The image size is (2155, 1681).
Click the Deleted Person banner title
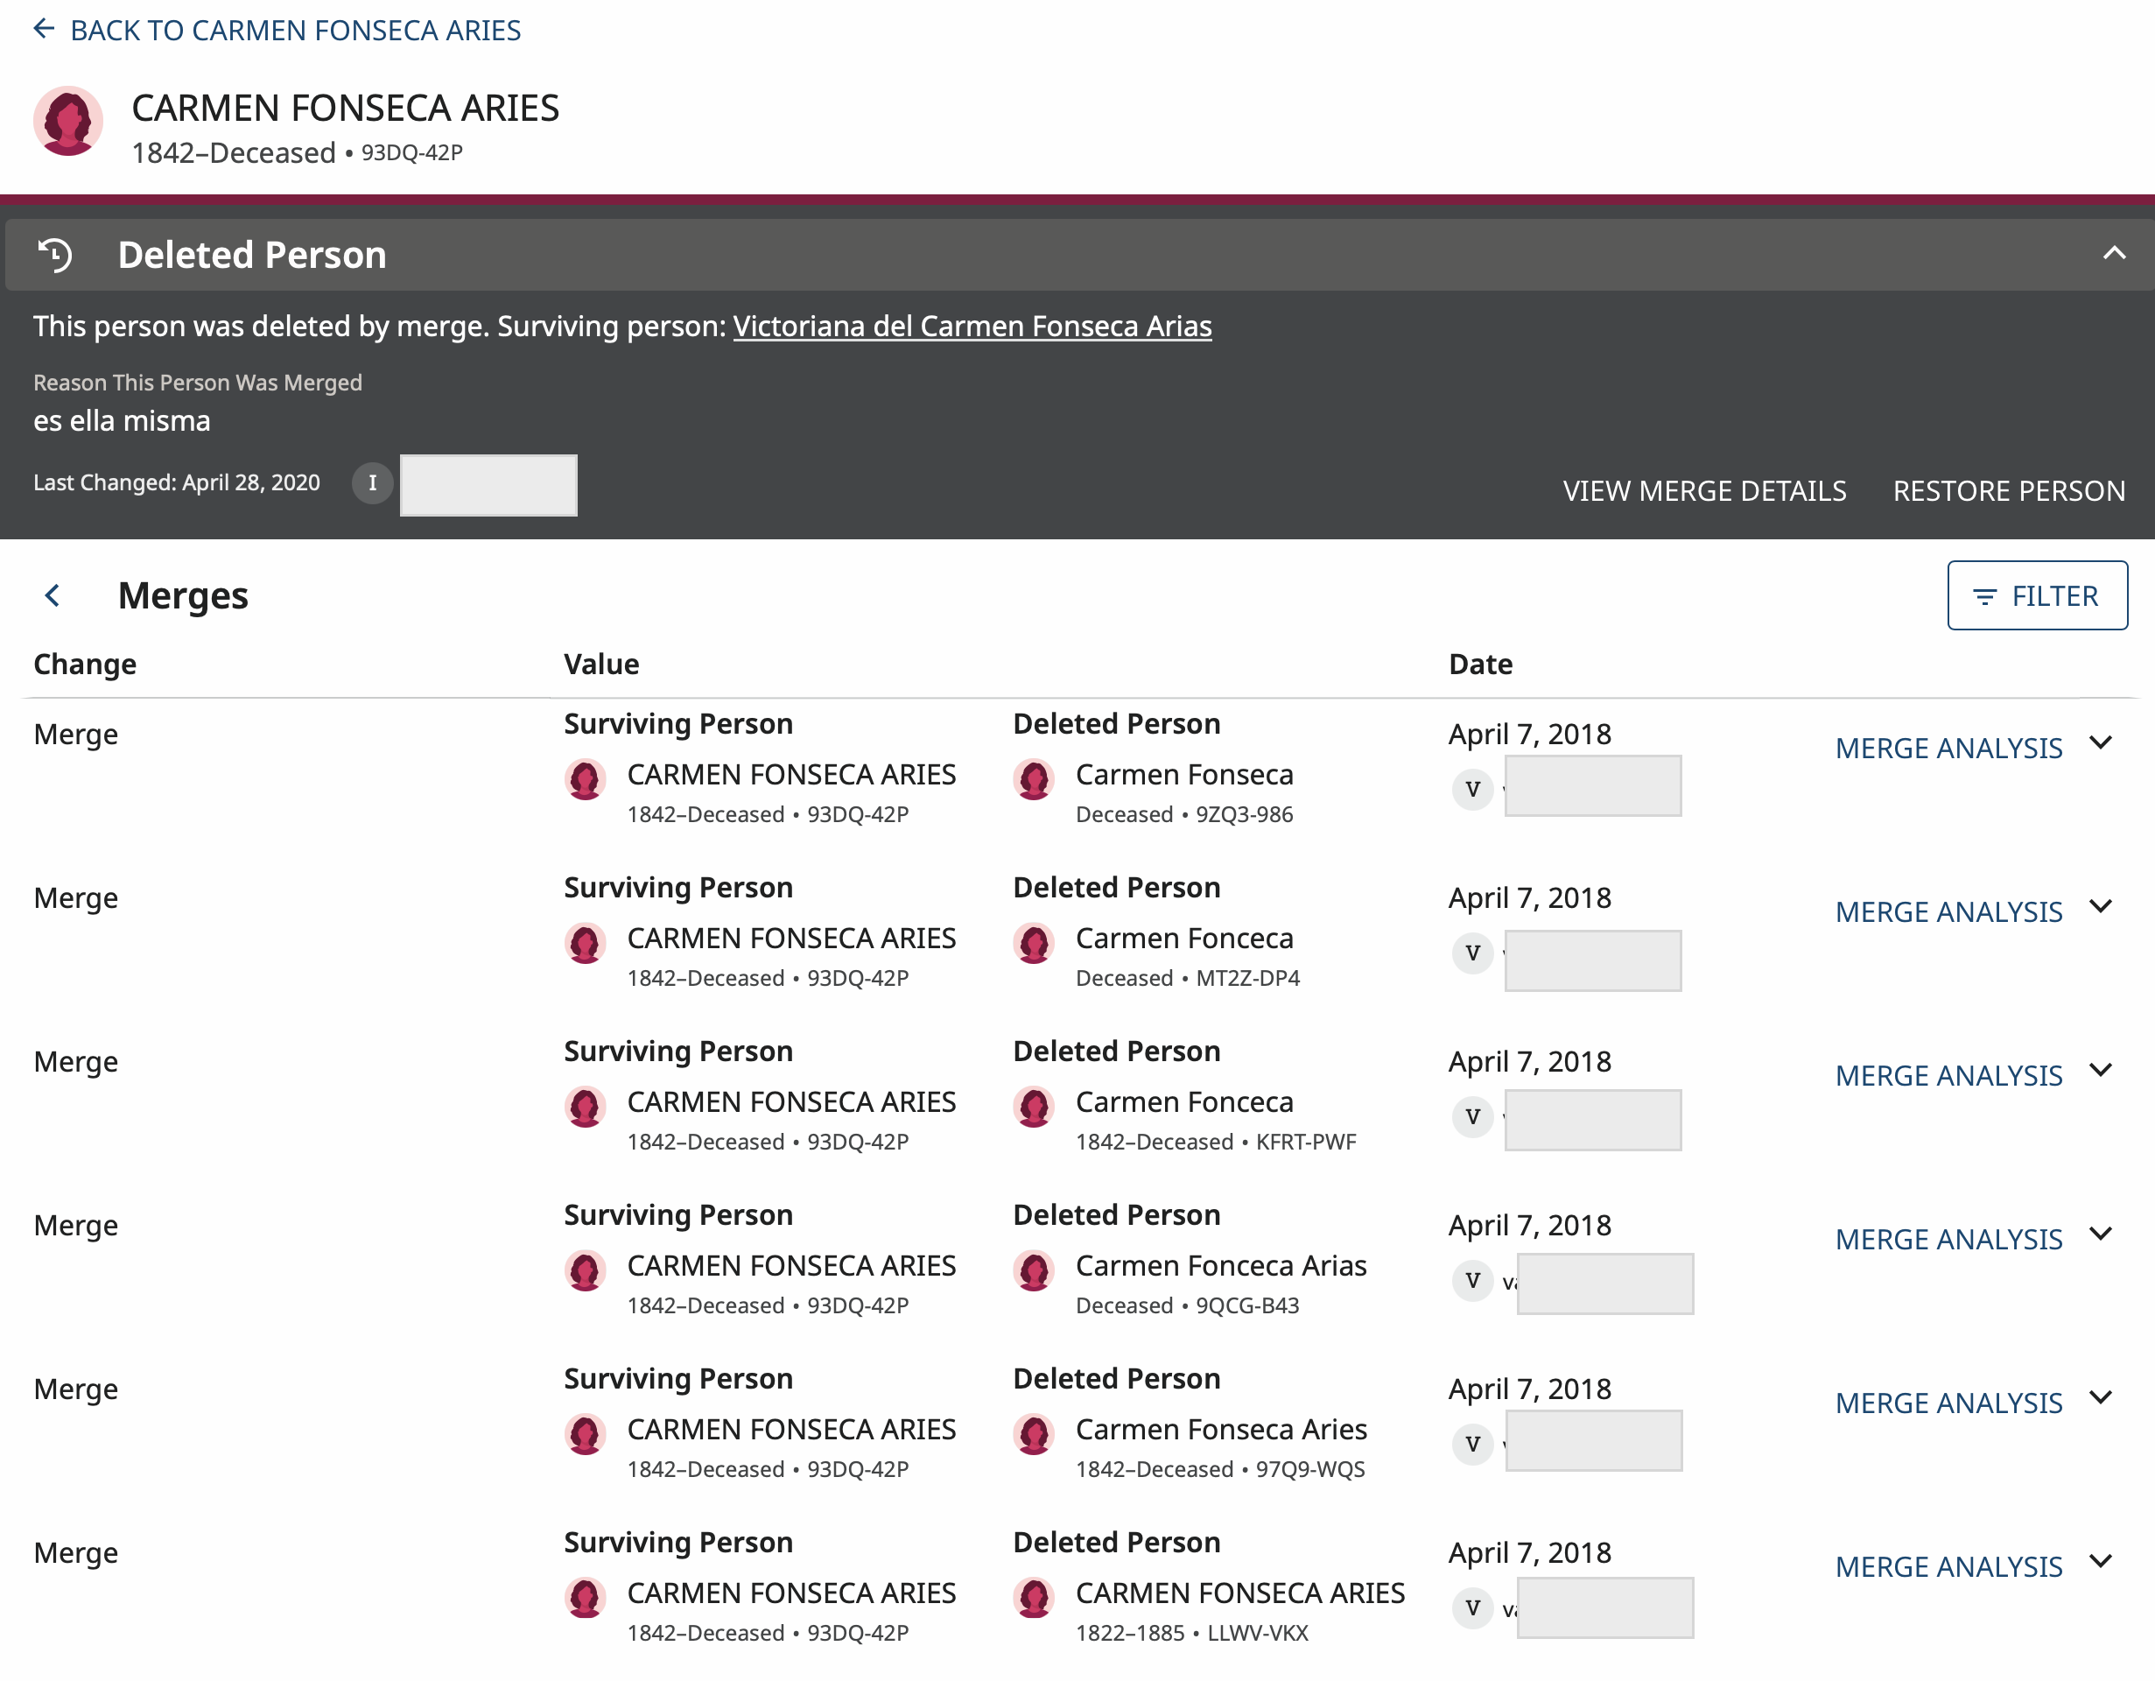(x=251, y=255)
